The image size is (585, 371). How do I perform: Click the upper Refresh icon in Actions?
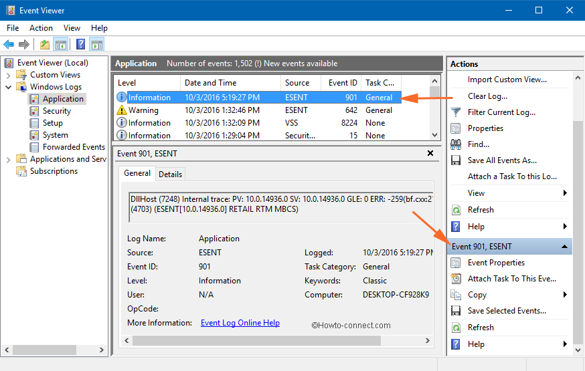pyautogui.click(x=456, y=210)
